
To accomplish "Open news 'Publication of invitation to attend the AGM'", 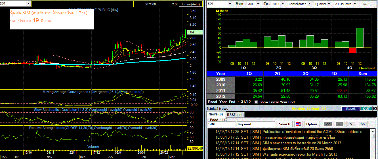I will (x=314, y=132).
